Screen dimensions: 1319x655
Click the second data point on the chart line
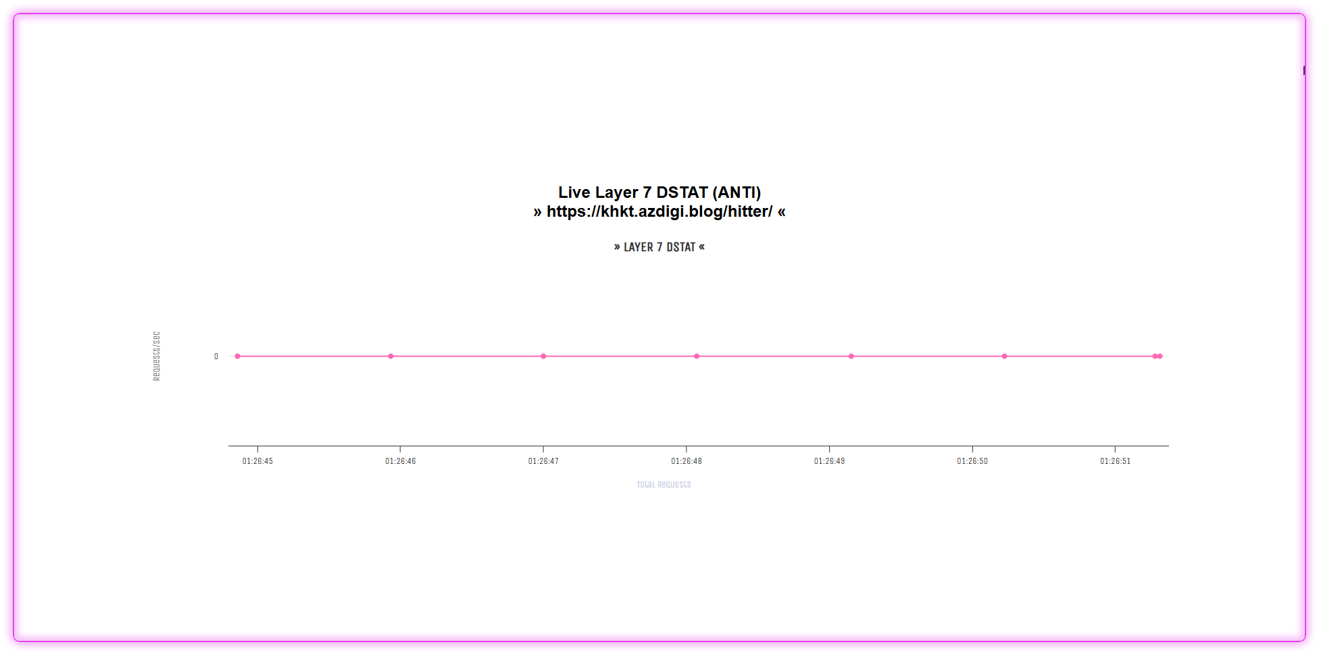[x=391, y=356]
